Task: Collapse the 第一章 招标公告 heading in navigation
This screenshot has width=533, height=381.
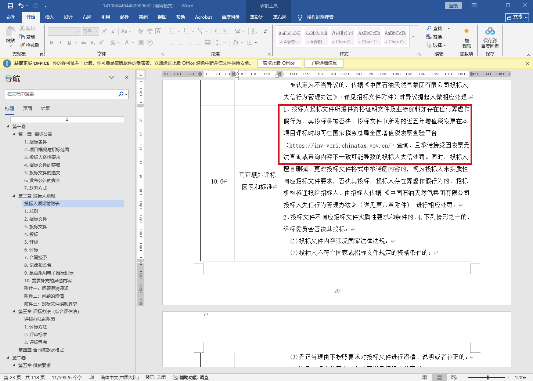Action: tap(14, 134)
